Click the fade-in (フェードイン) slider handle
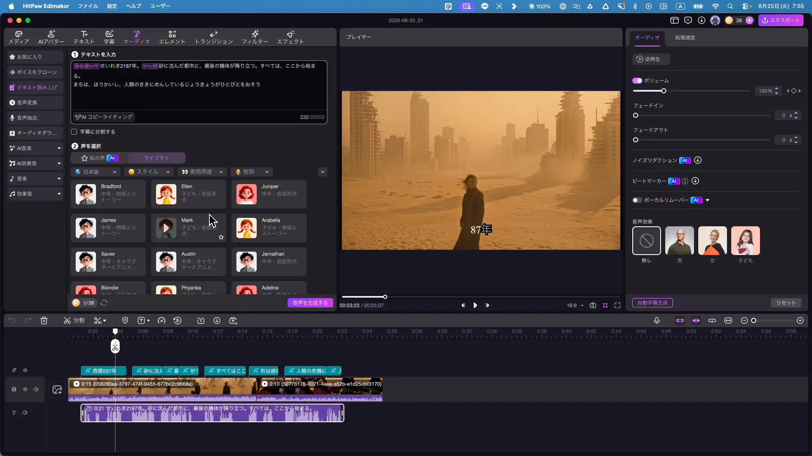Image resolution: width=812 pixels, height=456 pixels. [636, 115]
